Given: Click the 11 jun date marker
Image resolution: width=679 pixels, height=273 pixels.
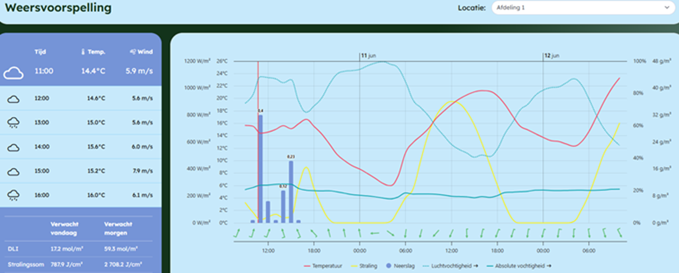Looking at the screenshot, I should [368, 56].
